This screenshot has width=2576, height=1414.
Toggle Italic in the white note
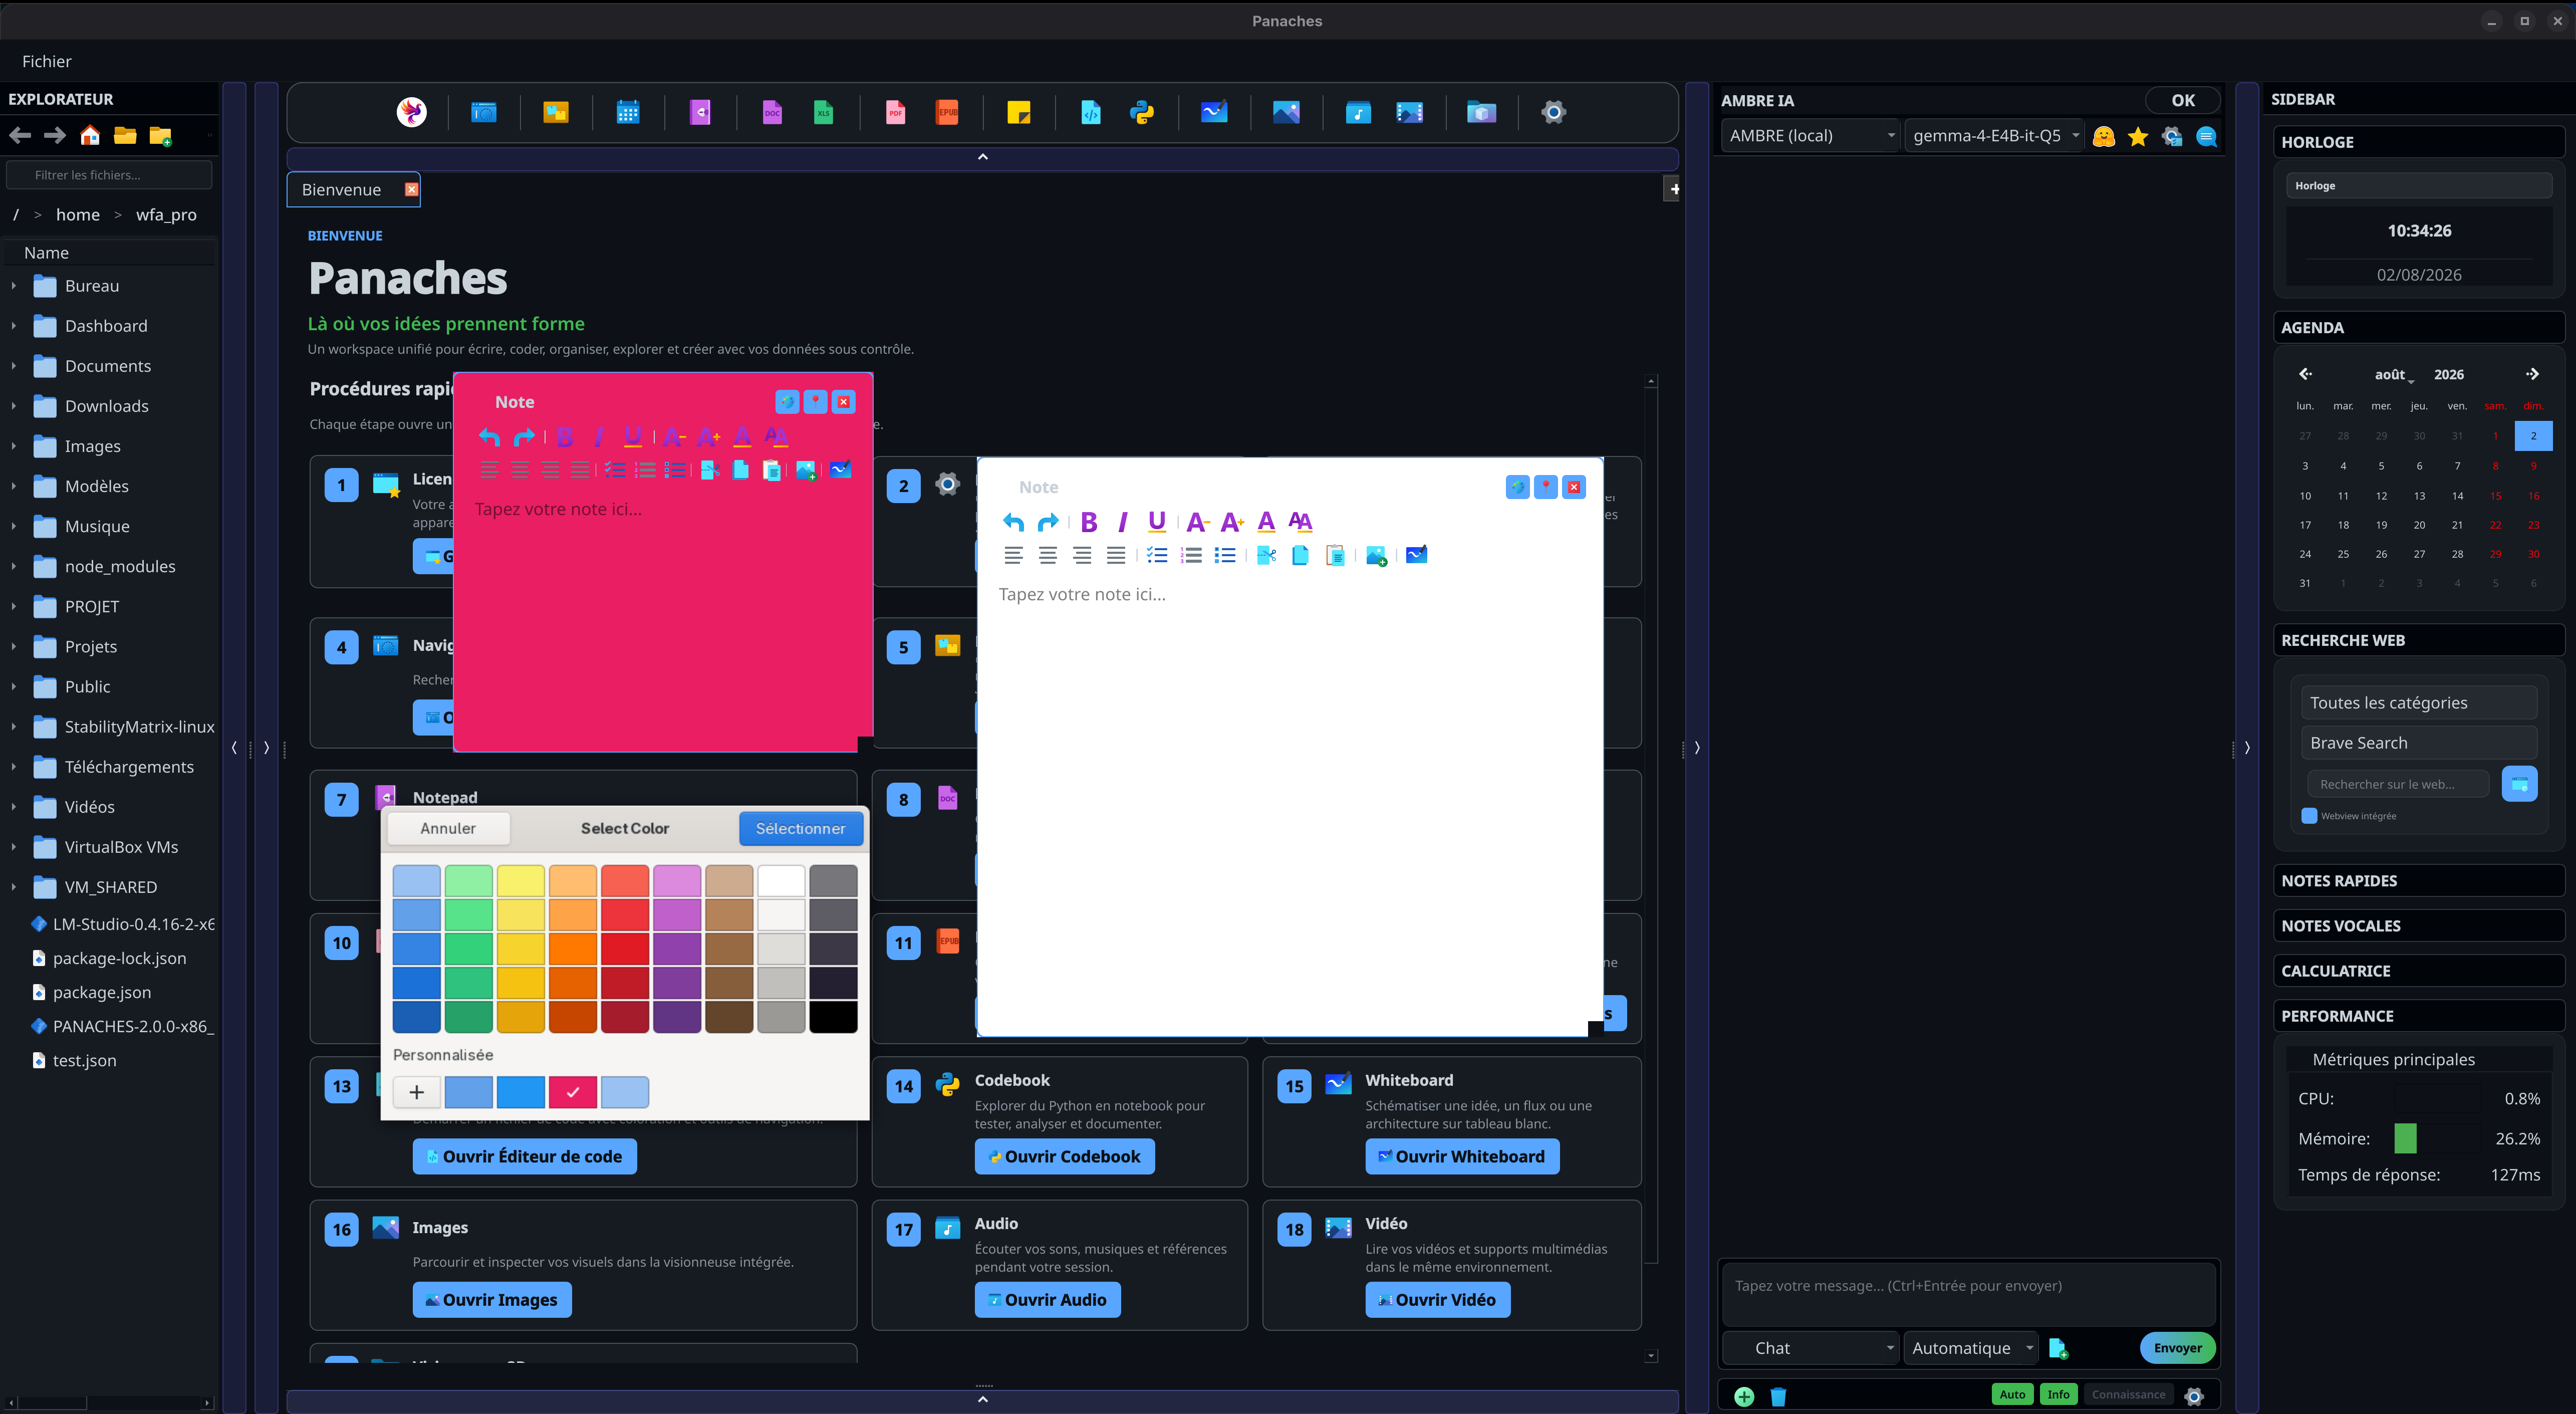point(1123,522)
